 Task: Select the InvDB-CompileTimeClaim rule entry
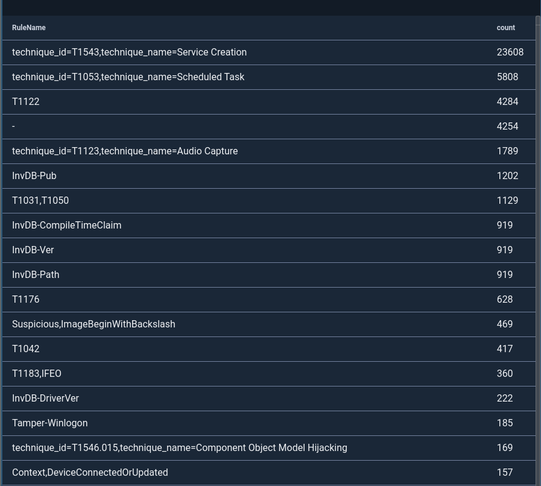[67, 225]
